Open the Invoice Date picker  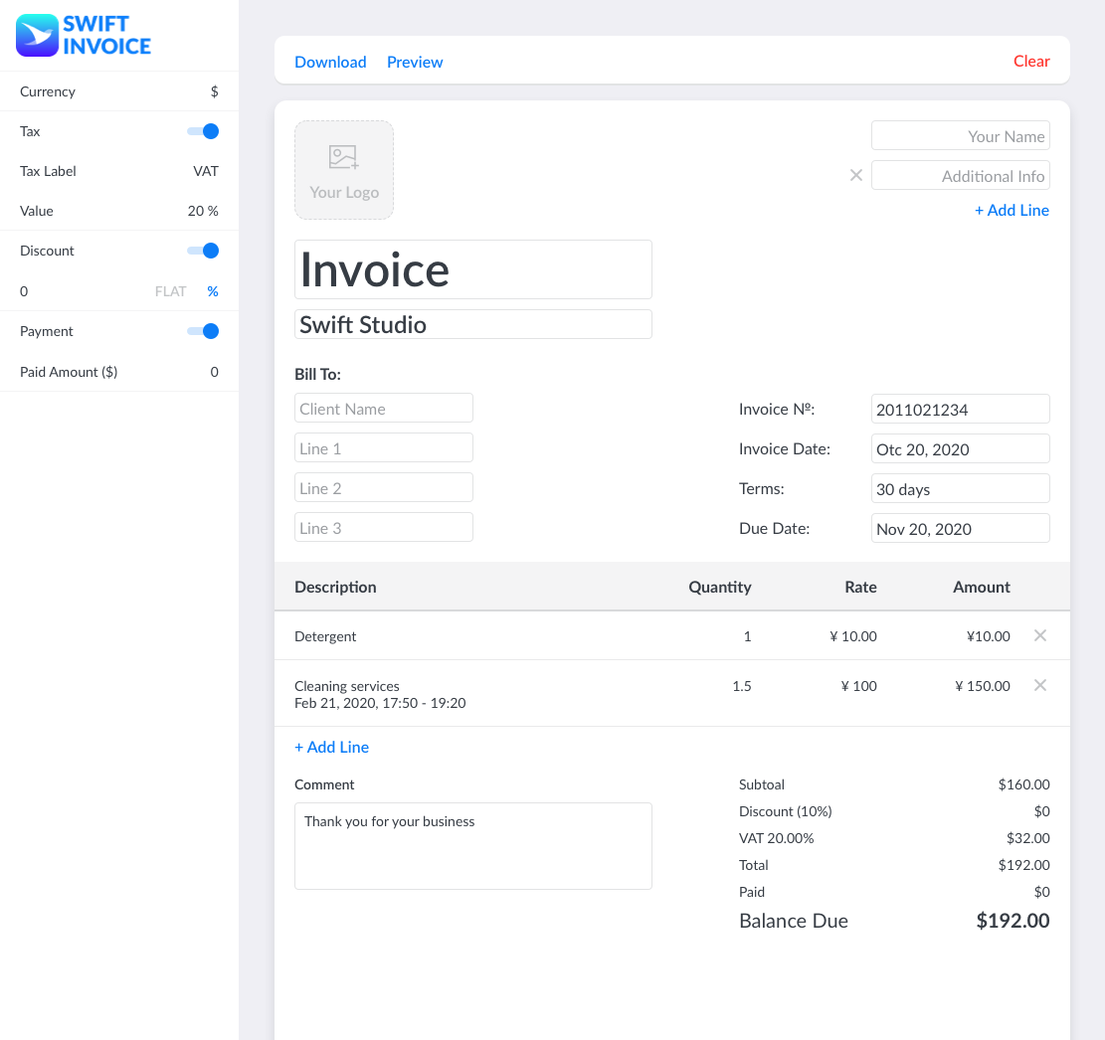pyautogui.click(x=960, y=448)
